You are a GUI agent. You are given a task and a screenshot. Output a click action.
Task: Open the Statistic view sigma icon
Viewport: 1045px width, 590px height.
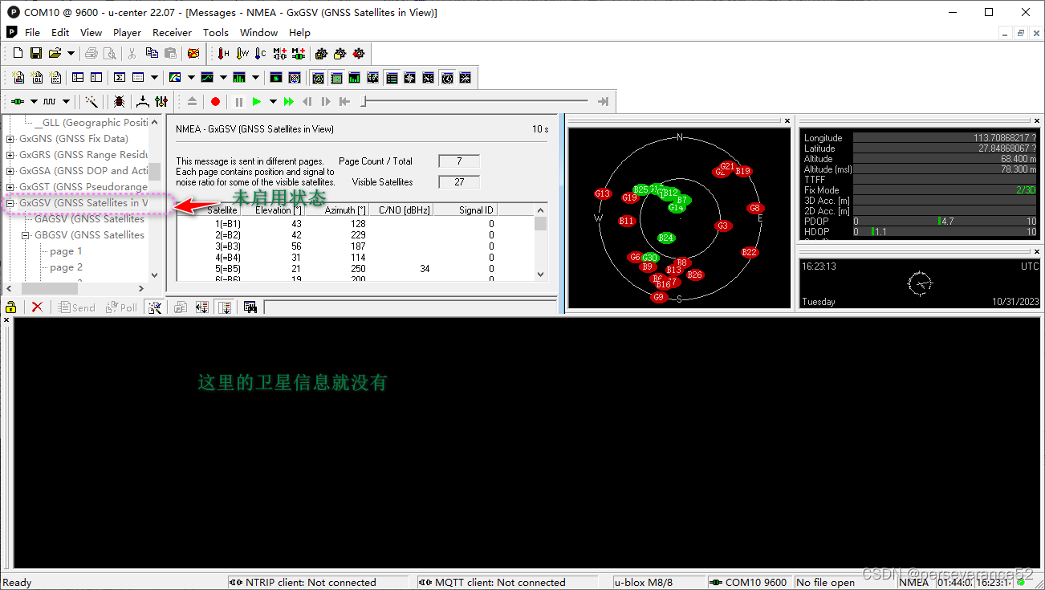pyautogui.click(x=120, y=77)
